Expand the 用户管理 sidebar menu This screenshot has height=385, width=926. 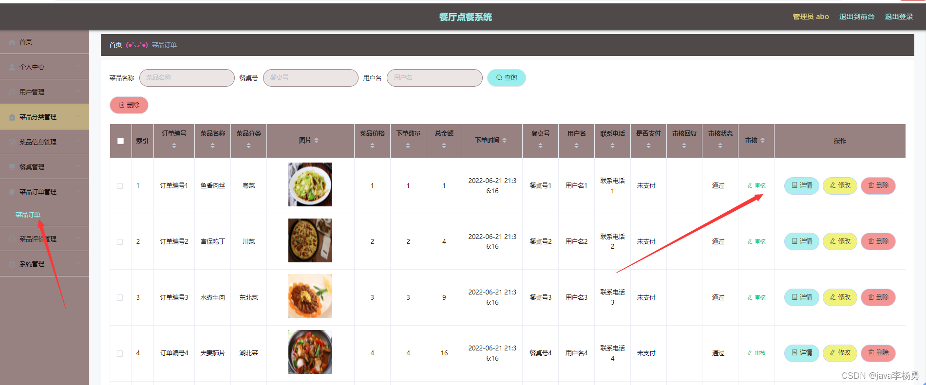coord(44,92)
